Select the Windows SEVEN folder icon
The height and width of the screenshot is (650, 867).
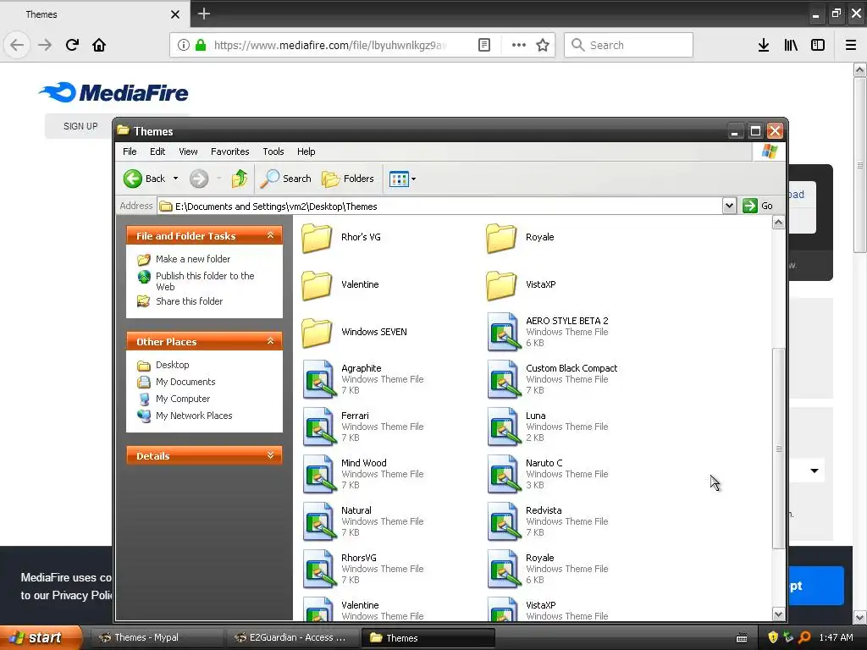[x=317, y=333]
